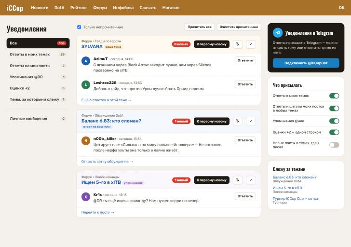Click the упоминание tag
Viewport: 351px width, 247px height.
[x=133, y=183]
